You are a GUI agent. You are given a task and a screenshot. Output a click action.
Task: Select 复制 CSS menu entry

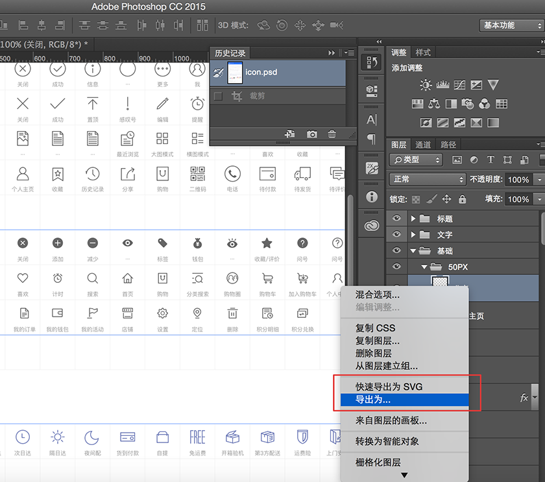tap(405, 328)
